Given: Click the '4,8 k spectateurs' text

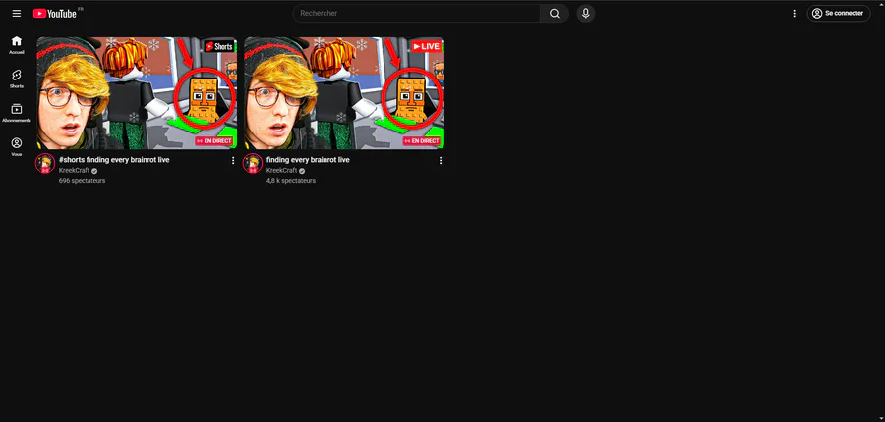Looking at the screenshot, I should click(x=291, y=181).
